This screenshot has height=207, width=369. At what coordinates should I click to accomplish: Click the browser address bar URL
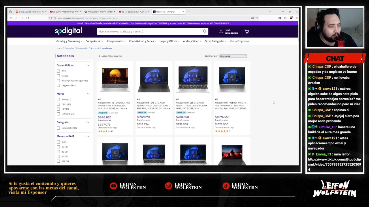(87, 18)
